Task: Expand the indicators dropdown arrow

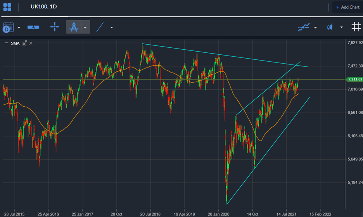Action: pos(315,28)
